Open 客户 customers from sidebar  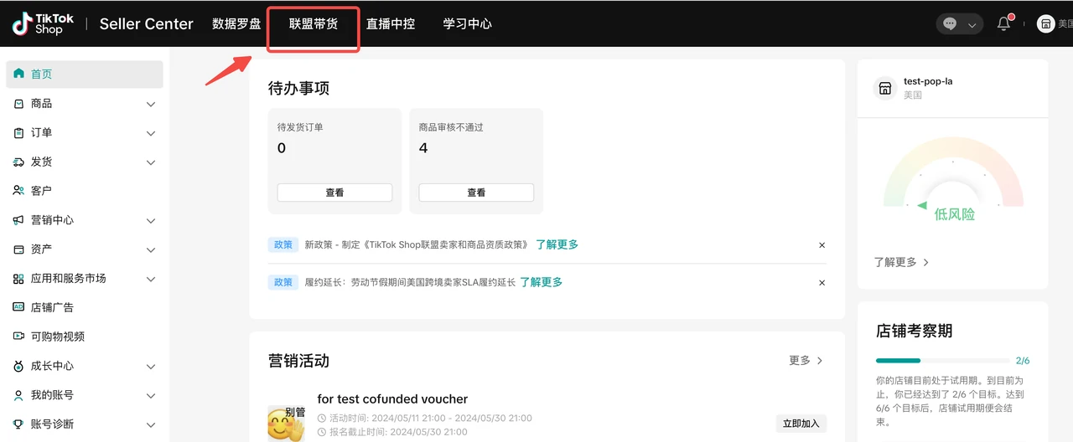(41, 191)
